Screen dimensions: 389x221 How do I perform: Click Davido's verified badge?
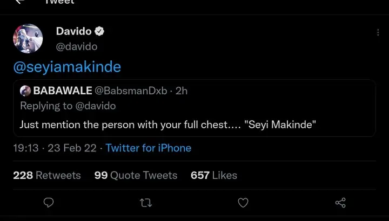(99, 32)
